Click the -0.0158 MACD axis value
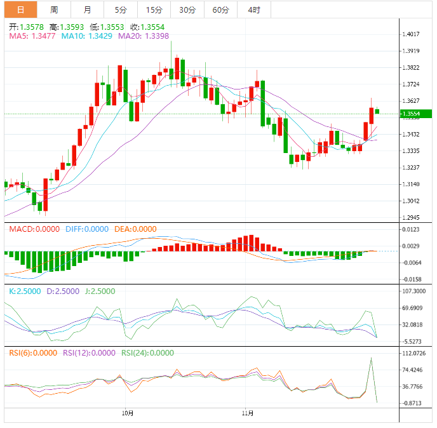The image size is (437, 428). pos(412,279)
